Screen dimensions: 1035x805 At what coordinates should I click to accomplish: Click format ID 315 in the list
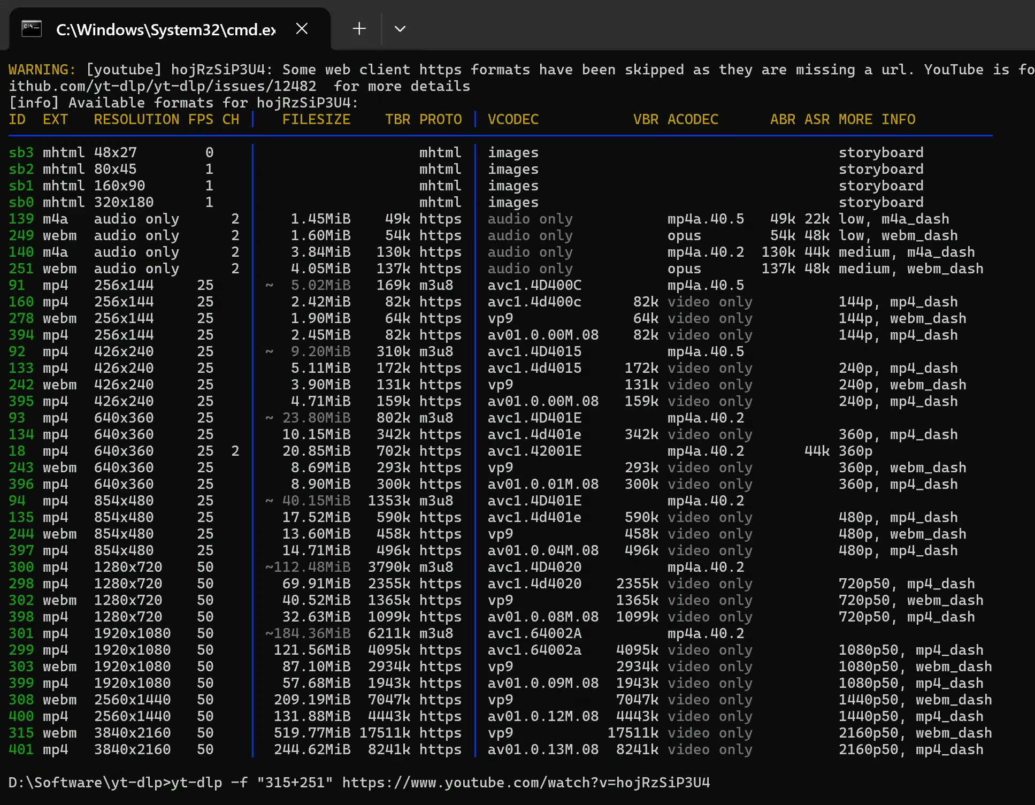point(21,733)
